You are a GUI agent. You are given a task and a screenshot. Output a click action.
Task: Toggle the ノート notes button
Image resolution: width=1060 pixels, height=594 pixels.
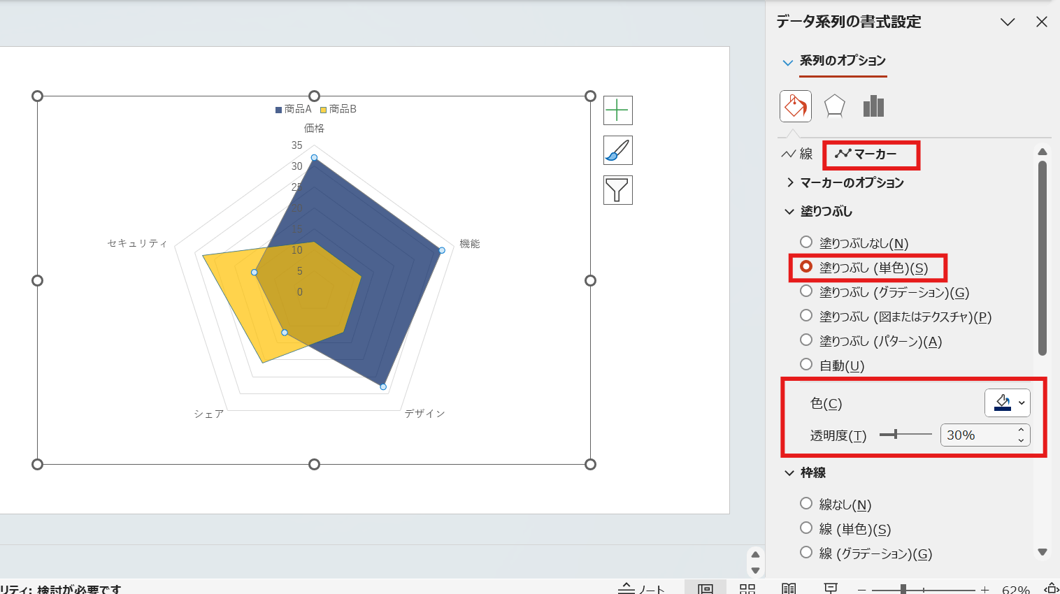click(x=642, y=589)
